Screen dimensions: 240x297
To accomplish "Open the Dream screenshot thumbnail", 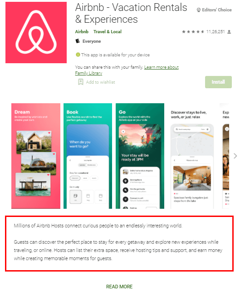I will coord(36,156).
